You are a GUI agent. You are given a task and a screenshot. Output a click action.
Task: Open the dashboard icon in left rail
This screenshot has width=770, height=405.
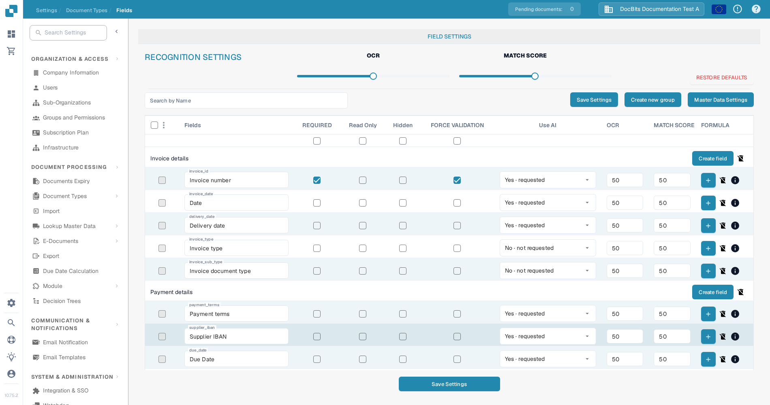11,34
